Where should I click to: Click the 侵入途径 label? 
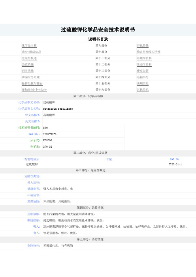click(34, 182)
